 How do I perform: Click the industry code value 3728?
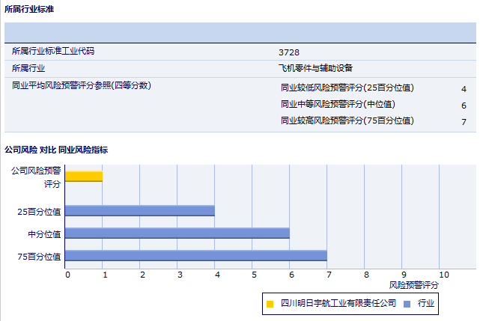coord(288,52)
